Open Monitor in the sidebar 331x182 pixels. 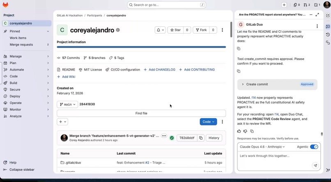[26, 109]
